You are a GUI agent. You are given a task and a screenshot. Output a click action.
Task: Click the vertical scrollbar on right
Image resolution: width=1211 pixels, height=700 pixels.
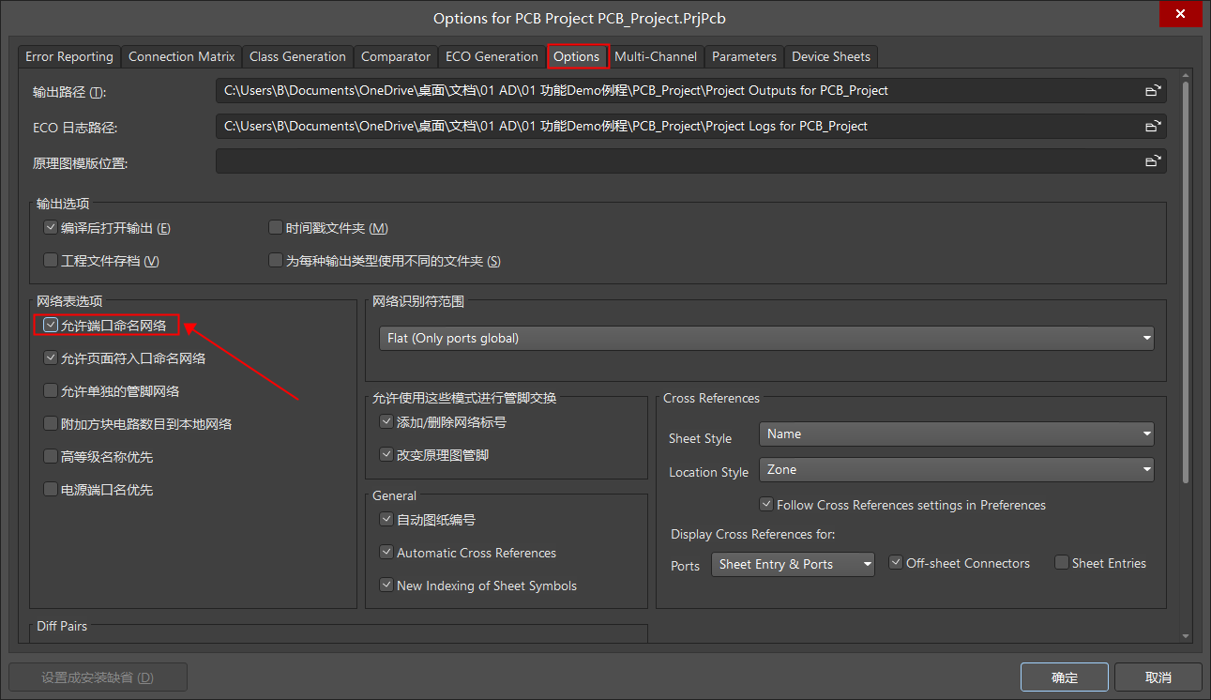pyautogui.click(x=1186, y=282)
